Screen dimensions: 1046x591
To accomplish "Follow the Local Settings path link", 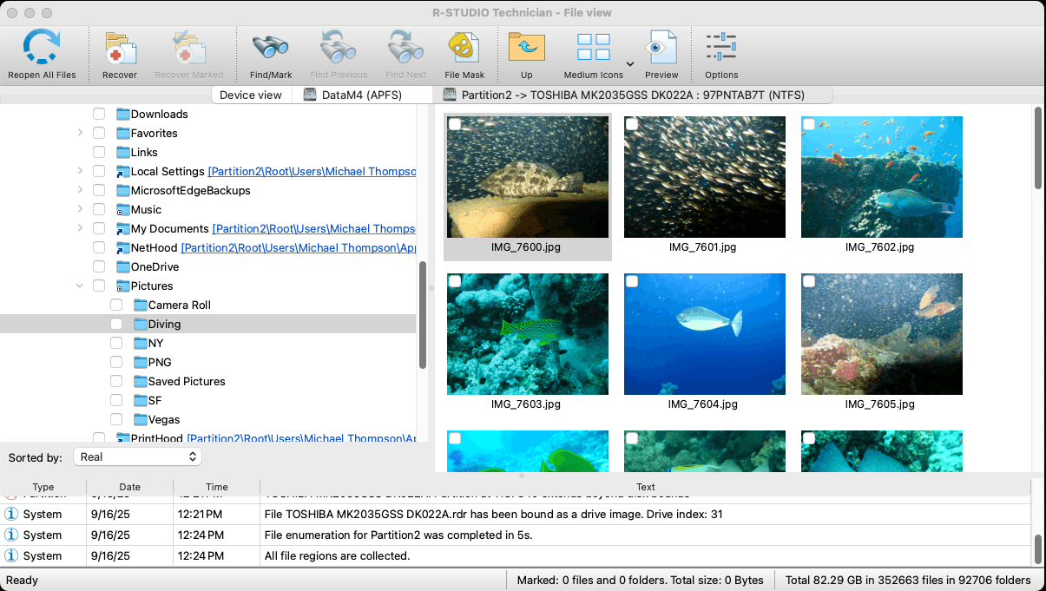I will pyautogui.click(x=312, y=171).
